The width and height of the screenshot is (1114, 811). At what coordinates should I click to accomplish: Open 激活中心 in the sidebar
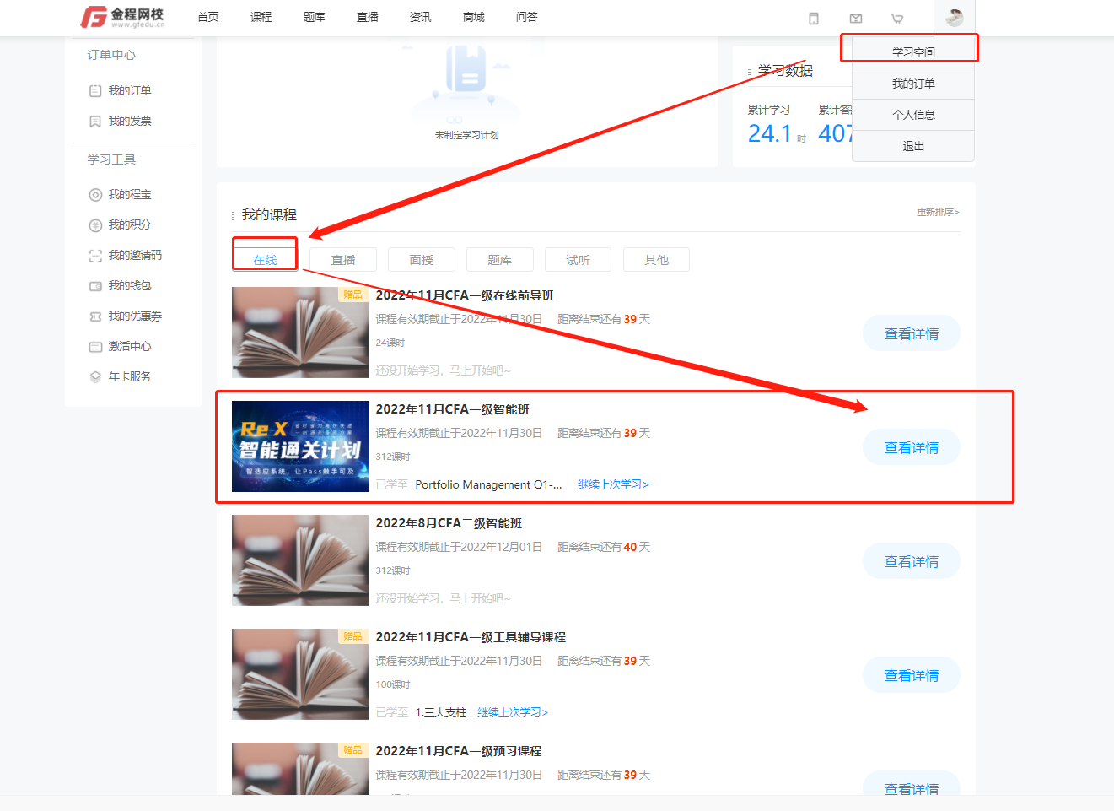click(129, 347)
